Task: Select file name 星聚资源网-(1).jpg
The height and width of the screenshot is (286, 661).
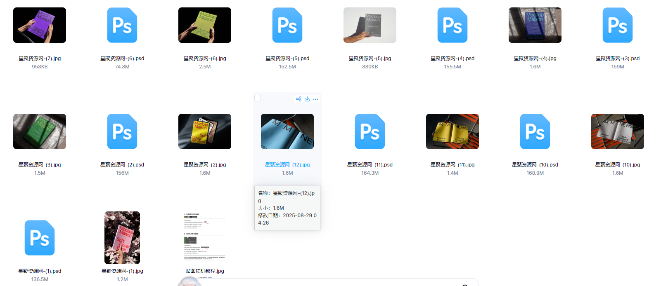Action: [x=122, y=271]
